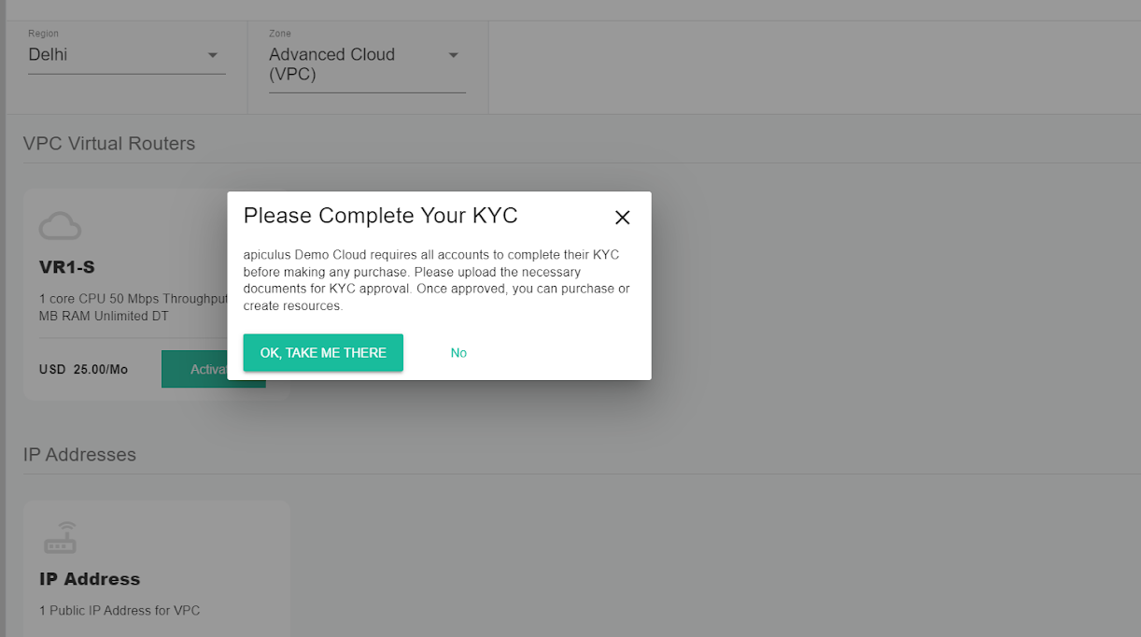Click No to decline KYC prompt
Screen dimensions: 1141x637
[458, 353]
